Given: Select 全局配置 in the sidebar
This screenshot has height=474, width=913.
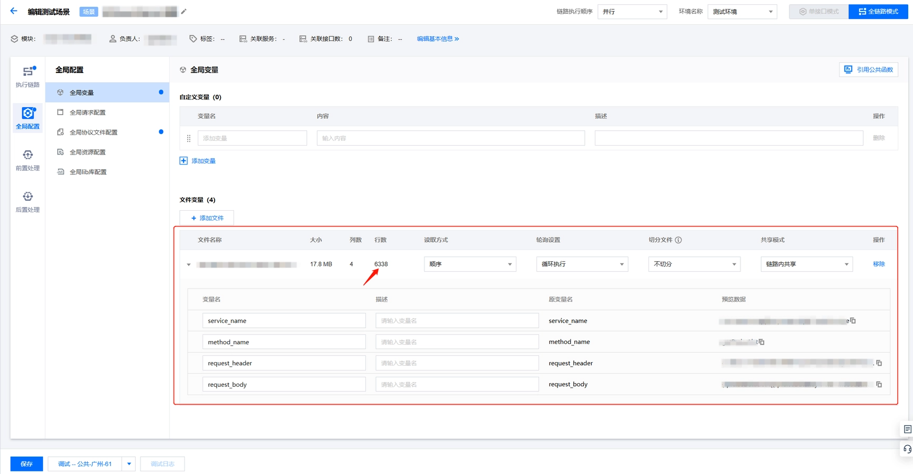Looking at the screenshot, I should coord(27,118).
